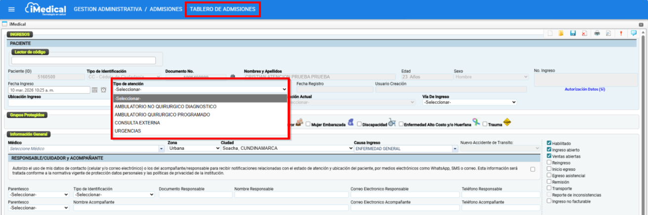Enable the Trauma checkbox

[x=485, y=124]
